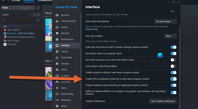Open the LIBRARY tab

point(29,1)
